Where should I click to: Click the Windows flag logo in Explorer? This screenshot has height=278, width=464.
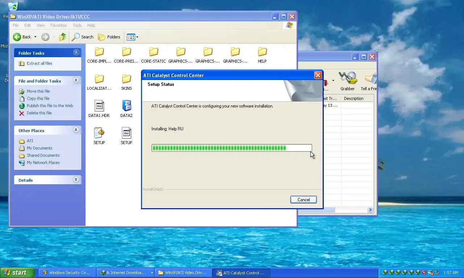tap(289, 25)
